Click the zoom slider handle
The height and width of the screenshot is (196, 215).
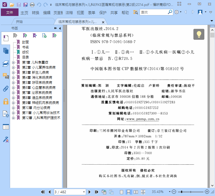point(182,192)
